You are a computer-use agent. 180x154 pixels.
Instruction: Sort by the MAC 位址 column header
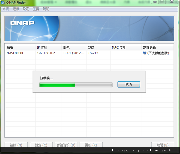click(x=126, y=47)
